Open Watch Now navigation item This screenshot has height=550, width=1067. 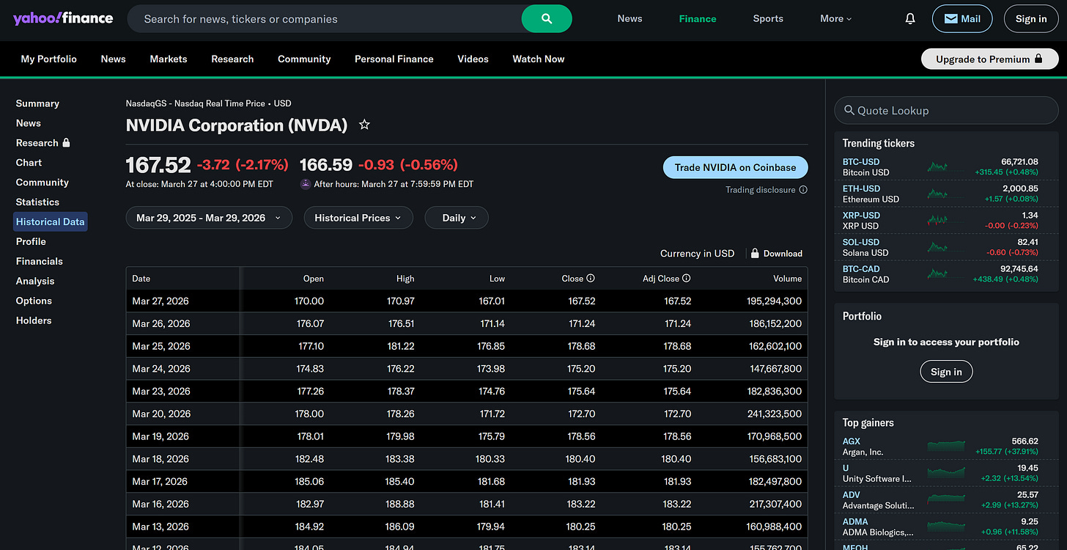pyautogui.click(x=539, y=59)
